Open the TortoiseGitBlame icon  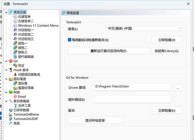pos(10,114)
